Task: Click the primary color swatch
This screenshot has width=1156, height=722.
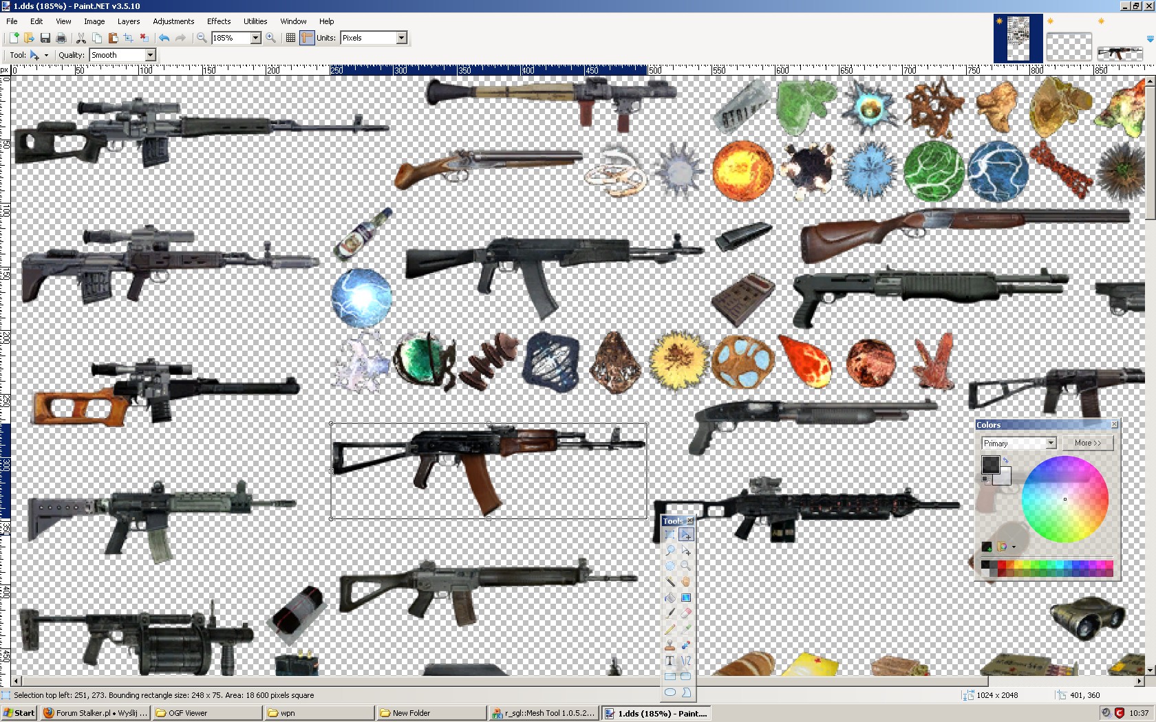Action: (x=990, y=464)
